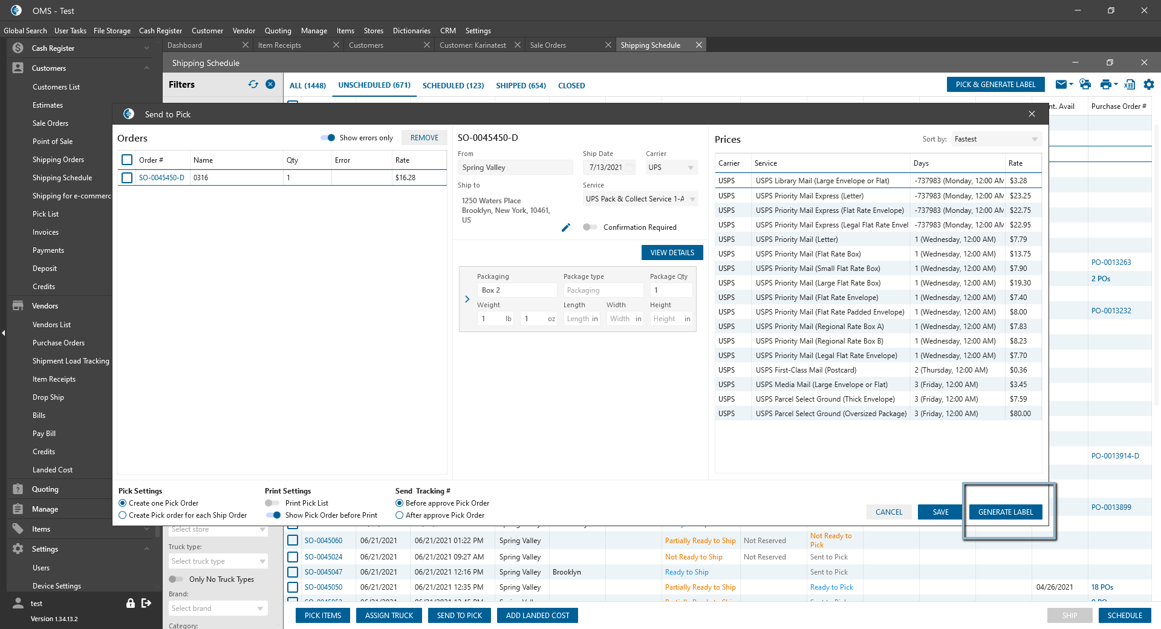The height and width of the screenshot is (629, 1161).
Task: Click the clear filters X icon
Action: [x=270, y=85]
